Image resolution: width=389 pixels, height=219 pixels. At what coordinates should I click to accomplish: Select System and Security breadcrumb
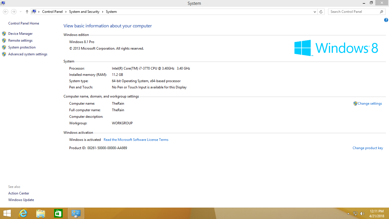[84, 12]
